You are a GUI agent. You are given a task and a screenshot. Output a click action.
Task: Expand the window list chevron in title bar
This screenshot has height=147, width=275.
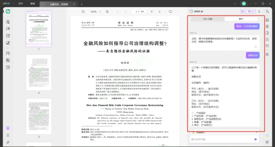[235, 3]
